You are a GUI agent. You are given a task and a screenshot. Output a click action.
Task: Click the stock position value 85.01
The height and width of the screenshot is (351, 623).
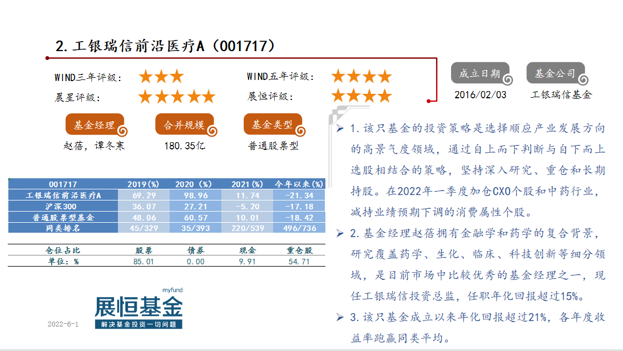[144, 262]
